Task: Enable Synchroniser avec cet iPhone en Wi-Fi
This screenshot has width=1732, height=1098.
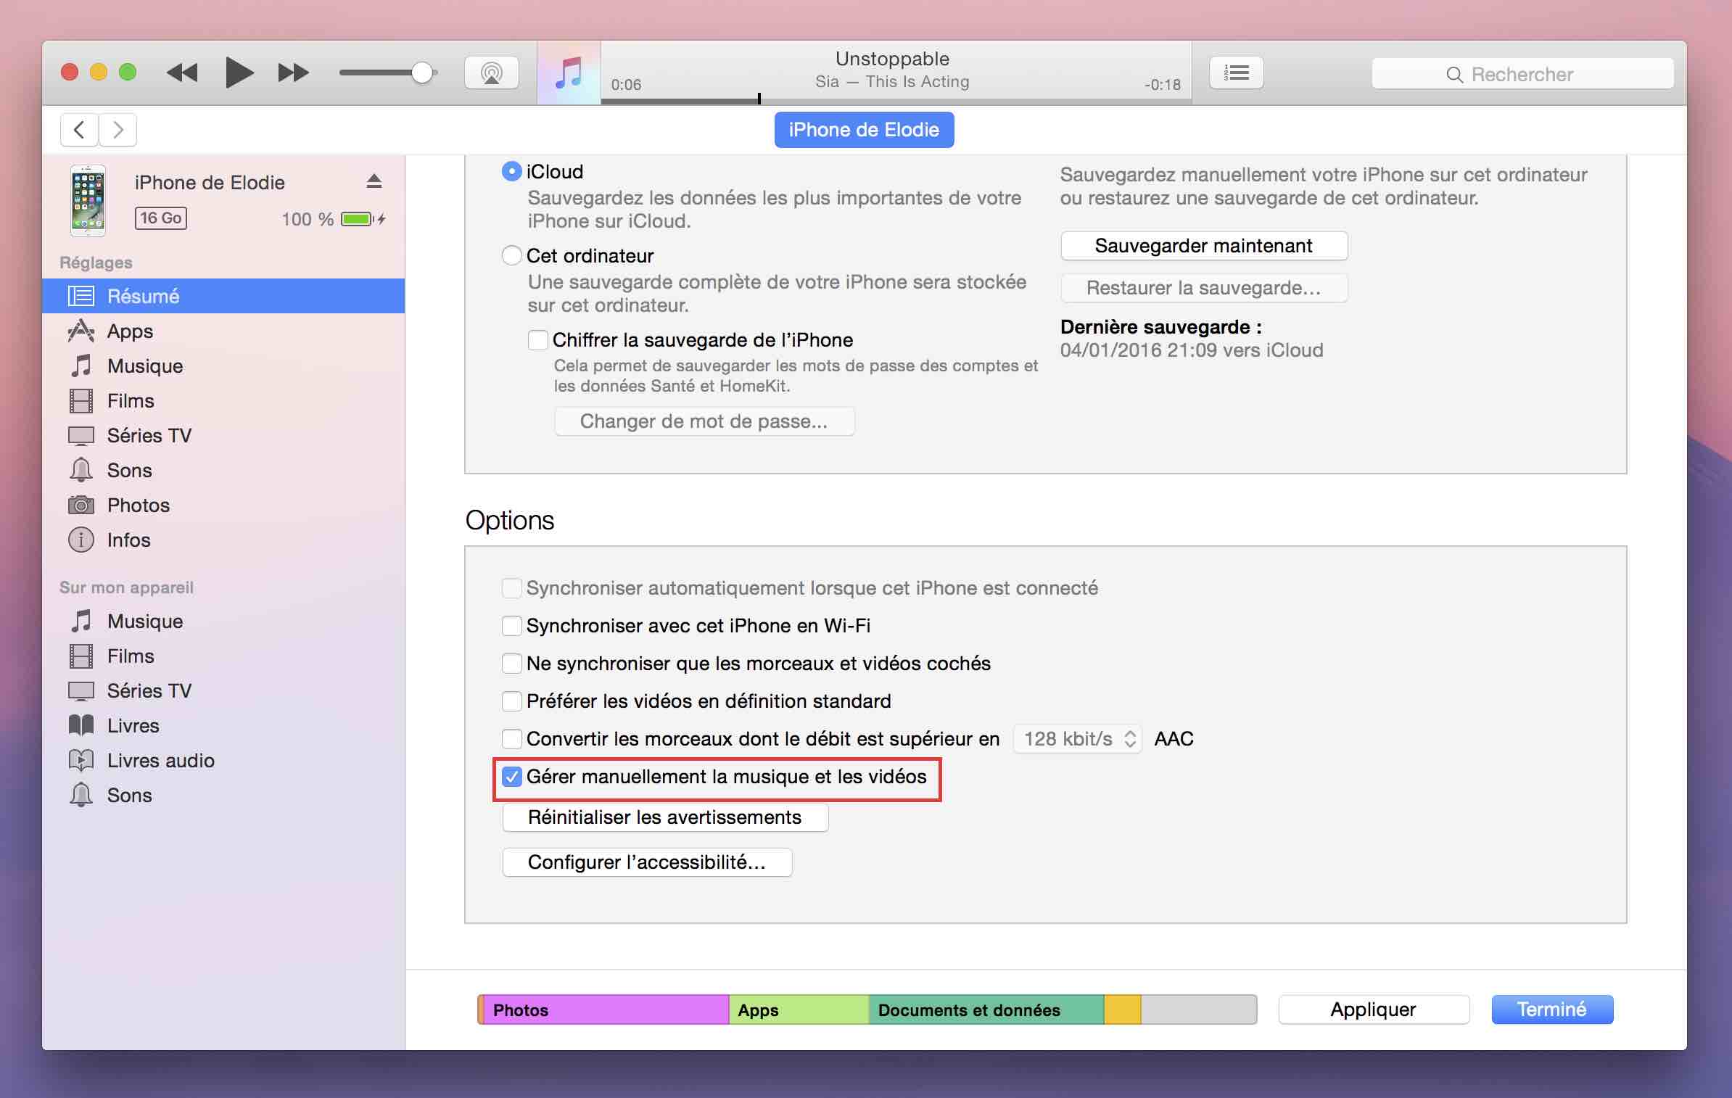Action: [513, 624]
